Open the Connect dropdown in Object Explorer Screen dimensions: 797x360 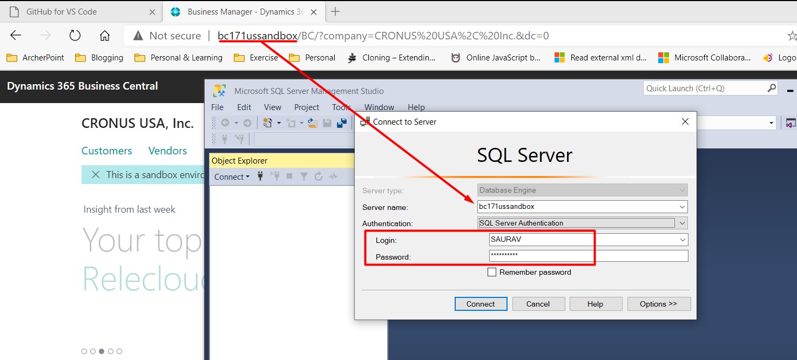click(x=232, y=176)
